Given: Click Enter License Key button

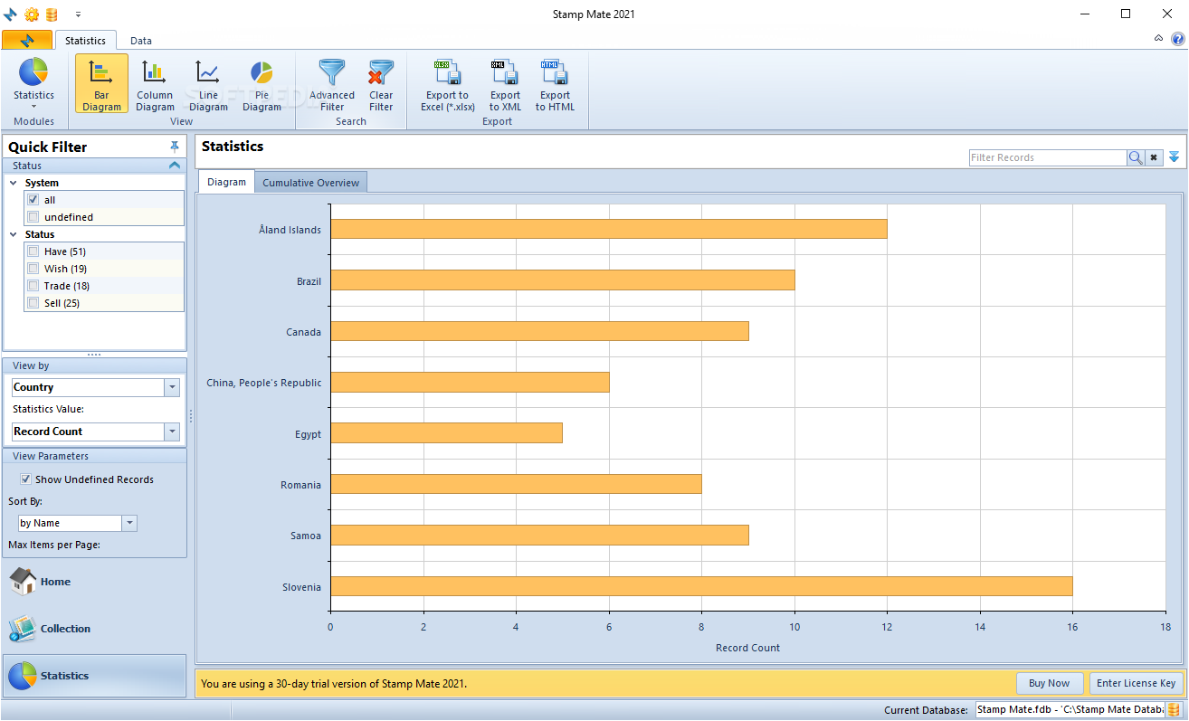Looking at the screenshot, I should coord(1136,683).
